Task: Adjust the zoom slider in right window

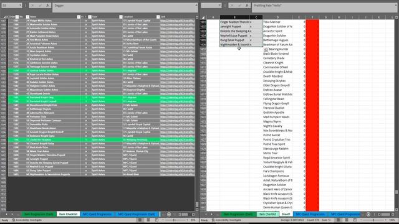Action: (373, 220)
